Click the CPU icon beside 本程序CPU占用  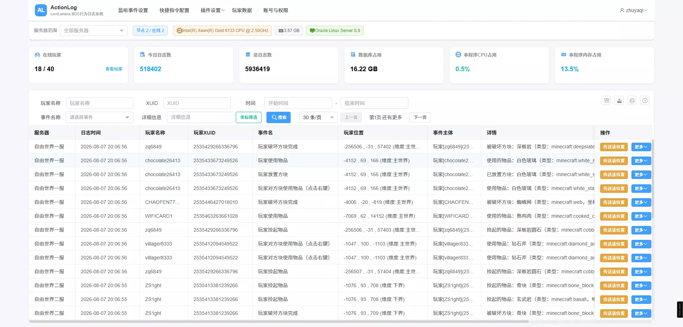tap(458, 55)
